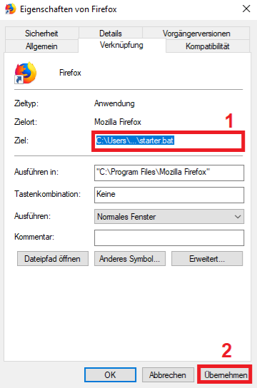Click the Dateipfad öffnen button
The image size is (257, 388).
53,259
